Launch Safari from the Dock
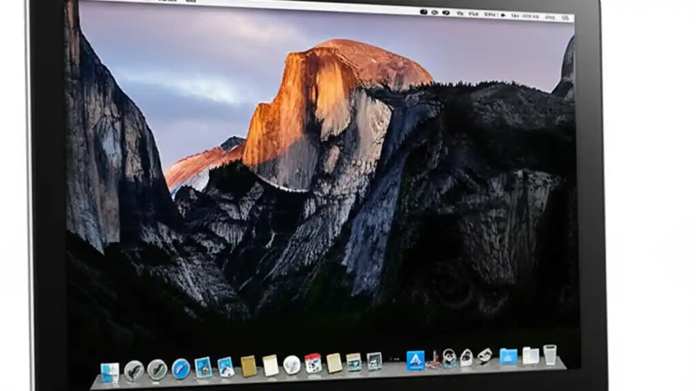The image size is (696, 391). coord(181,368)
